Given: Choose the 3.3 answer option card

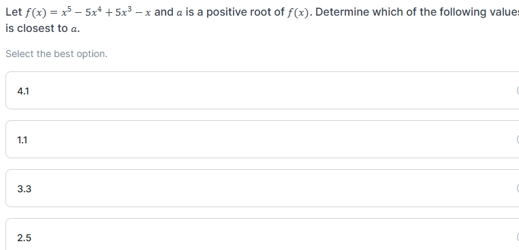Looking at the screenshot, I should coord(262,188).
